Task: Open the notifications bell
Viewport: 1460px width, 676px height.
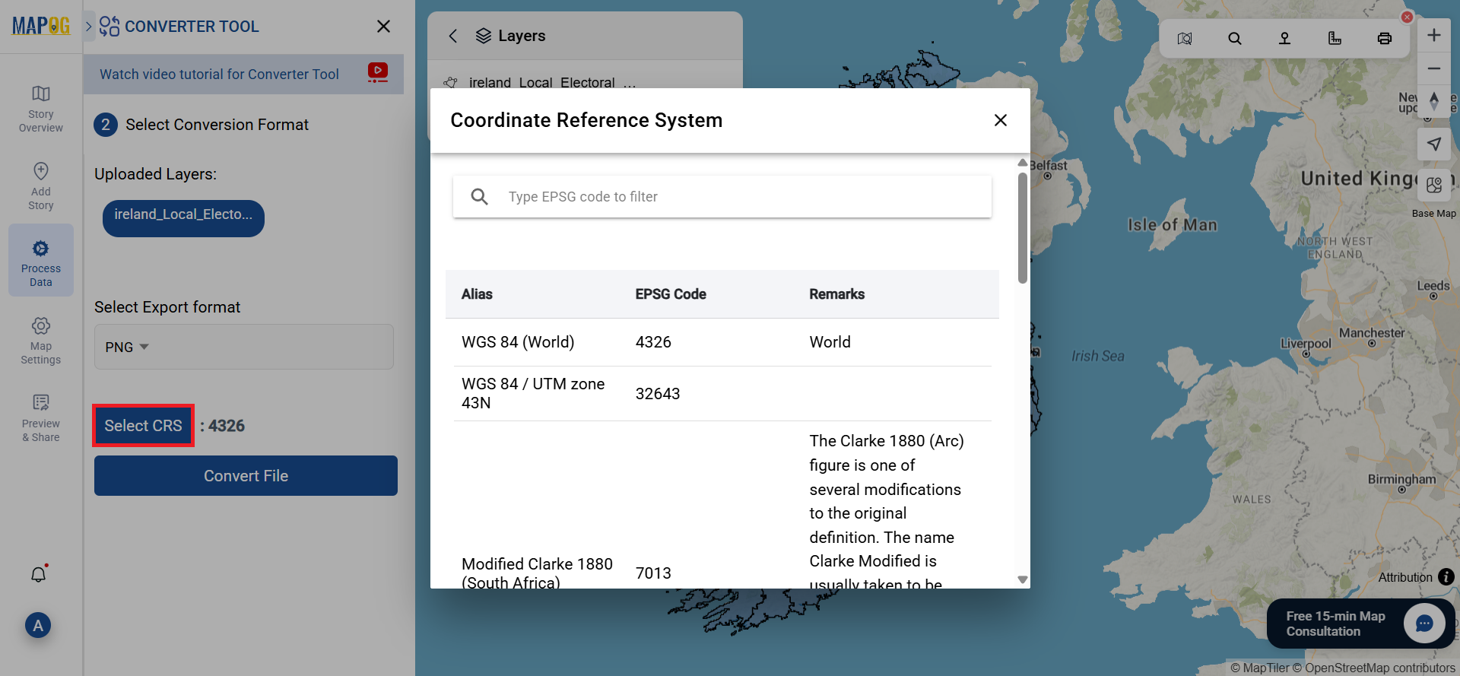Action: [39, 574]
